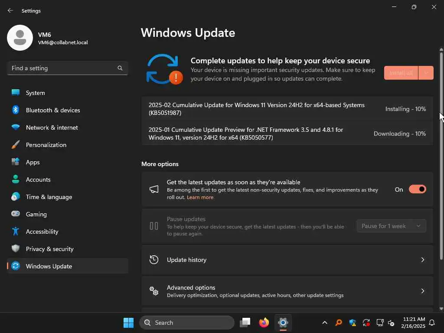
Task: Click the scrollbar down arrow
Action: (441, 309)
